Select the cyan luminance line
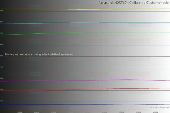The height and width of the screenshot is (113, 170). [85, 23]
